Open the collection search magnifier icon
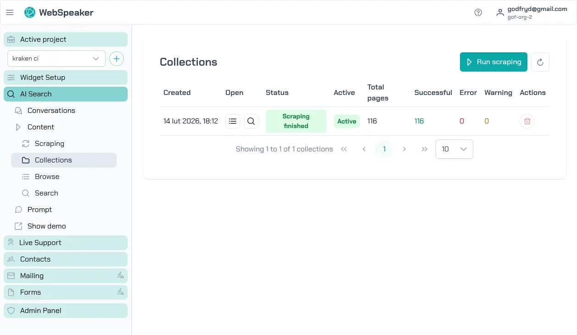Image resolution: width=577 pixels, height=335 pixels. [x=251, y=121]
